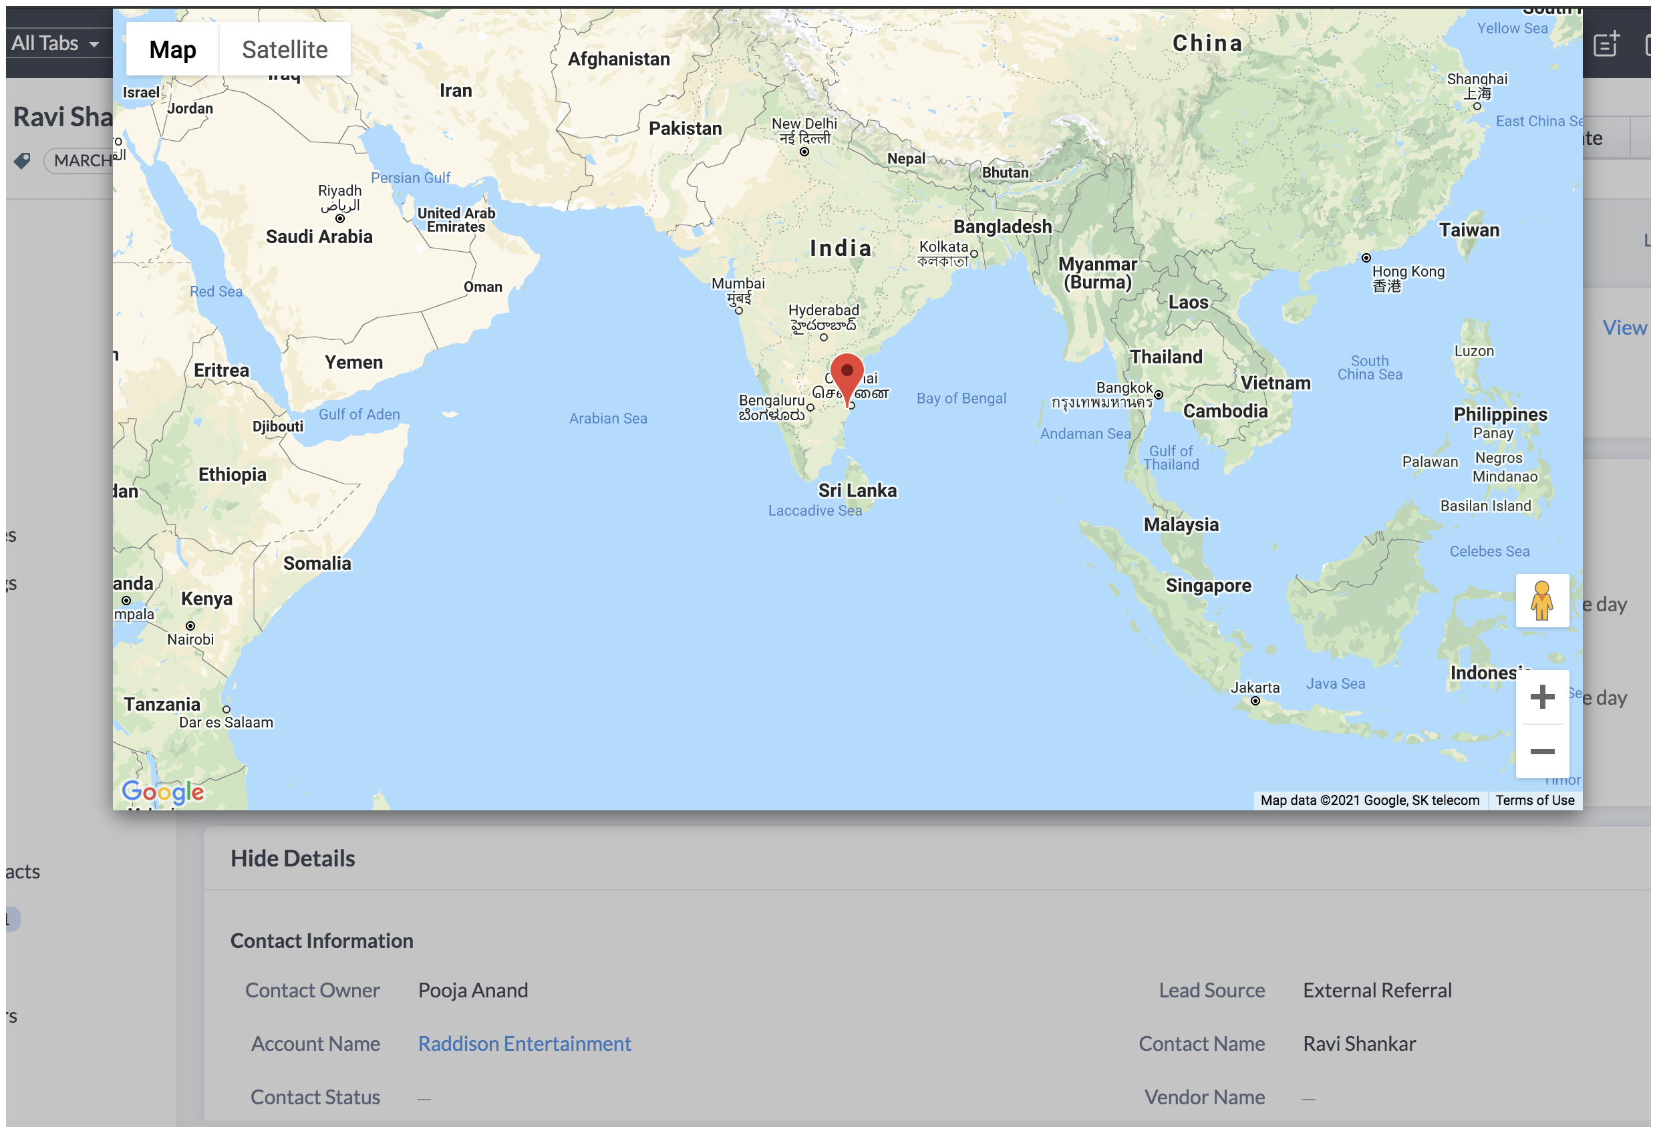Click the View link on the right
This screenshot has width=1657, height=1133.
tap(1624, 327)
